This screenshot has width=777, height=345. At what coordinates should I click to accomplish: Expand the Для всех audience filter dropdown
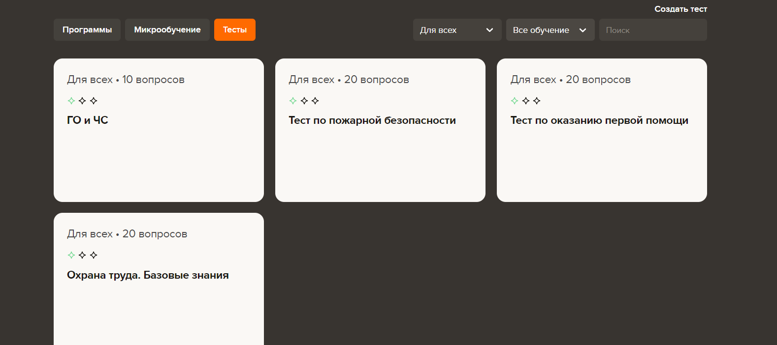coord(456,30)
